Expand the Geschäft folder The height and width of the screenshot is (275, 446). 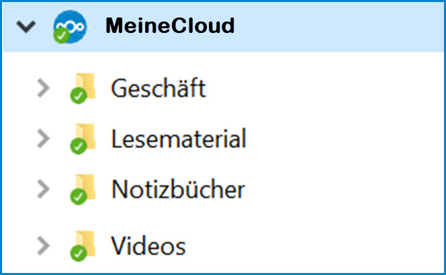(x=43, y=88)
